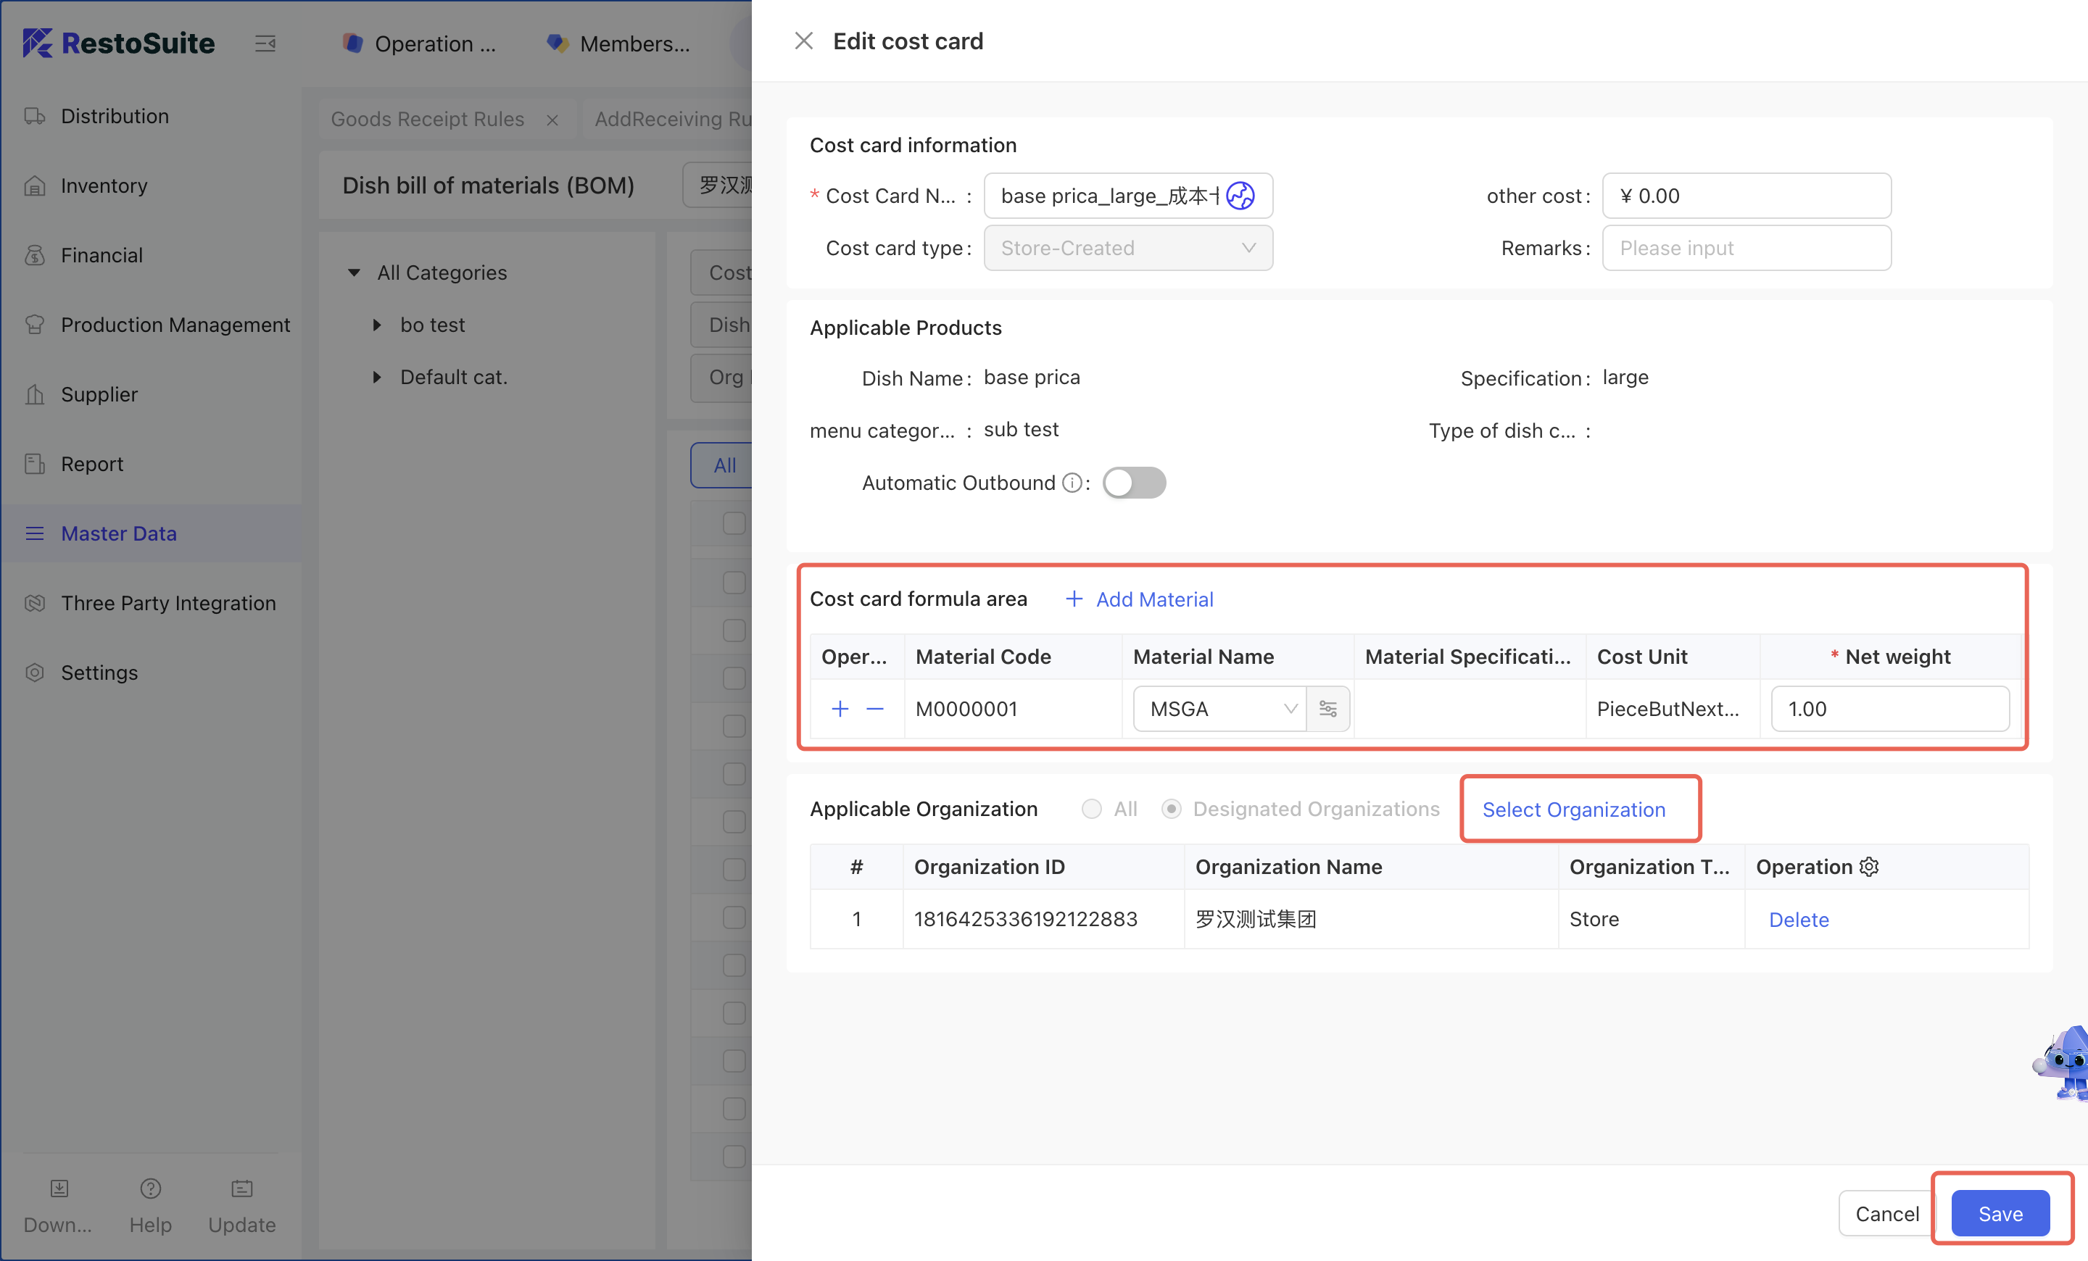Click the filter icon next to MSGA dropdown
The width and height of the screenshot is (2088, 1261).
point(1327,709)
